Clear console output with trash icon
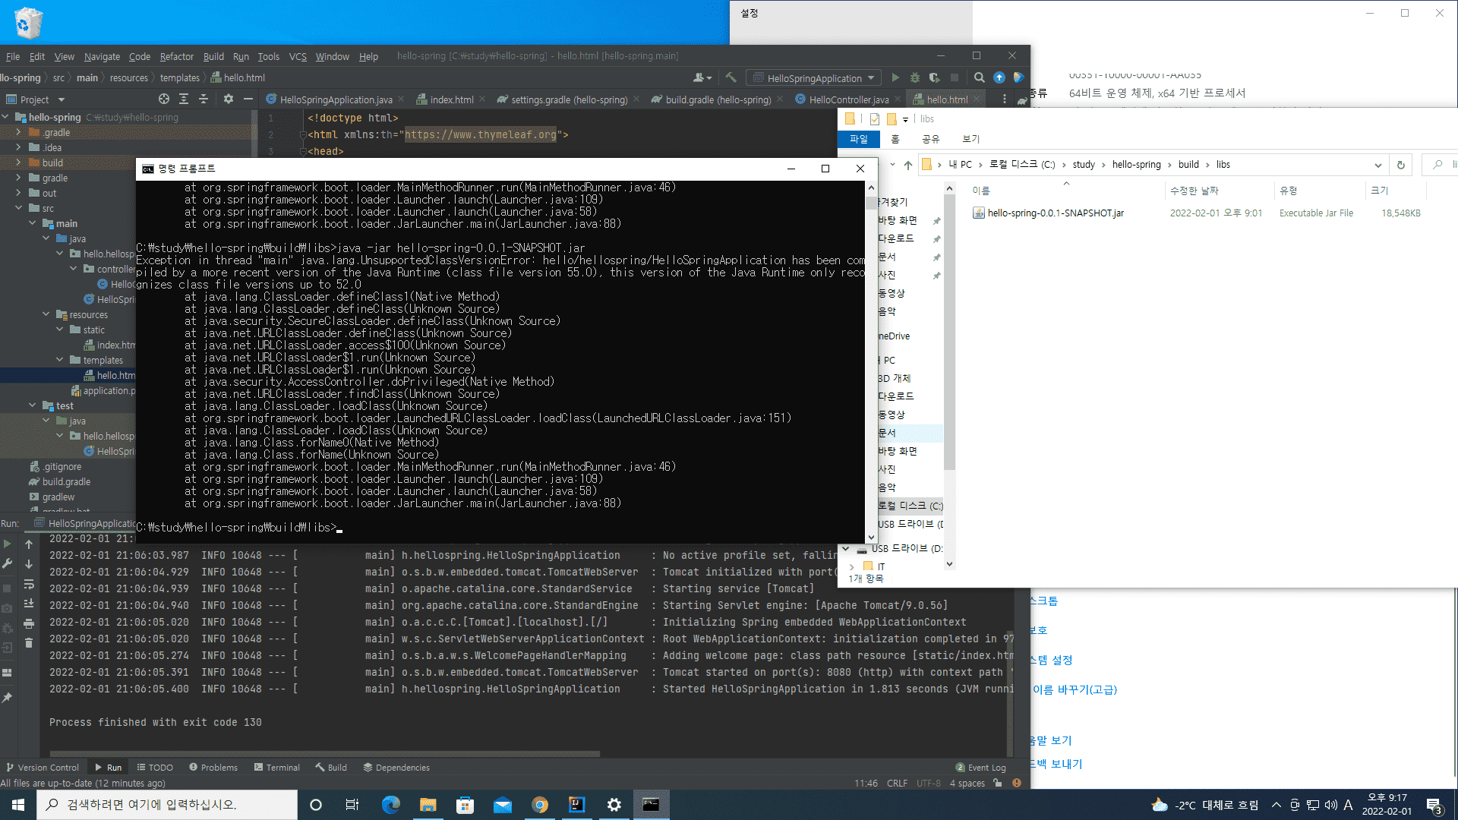Viewport: 1458px width, 820px height. tap(29, 643)
